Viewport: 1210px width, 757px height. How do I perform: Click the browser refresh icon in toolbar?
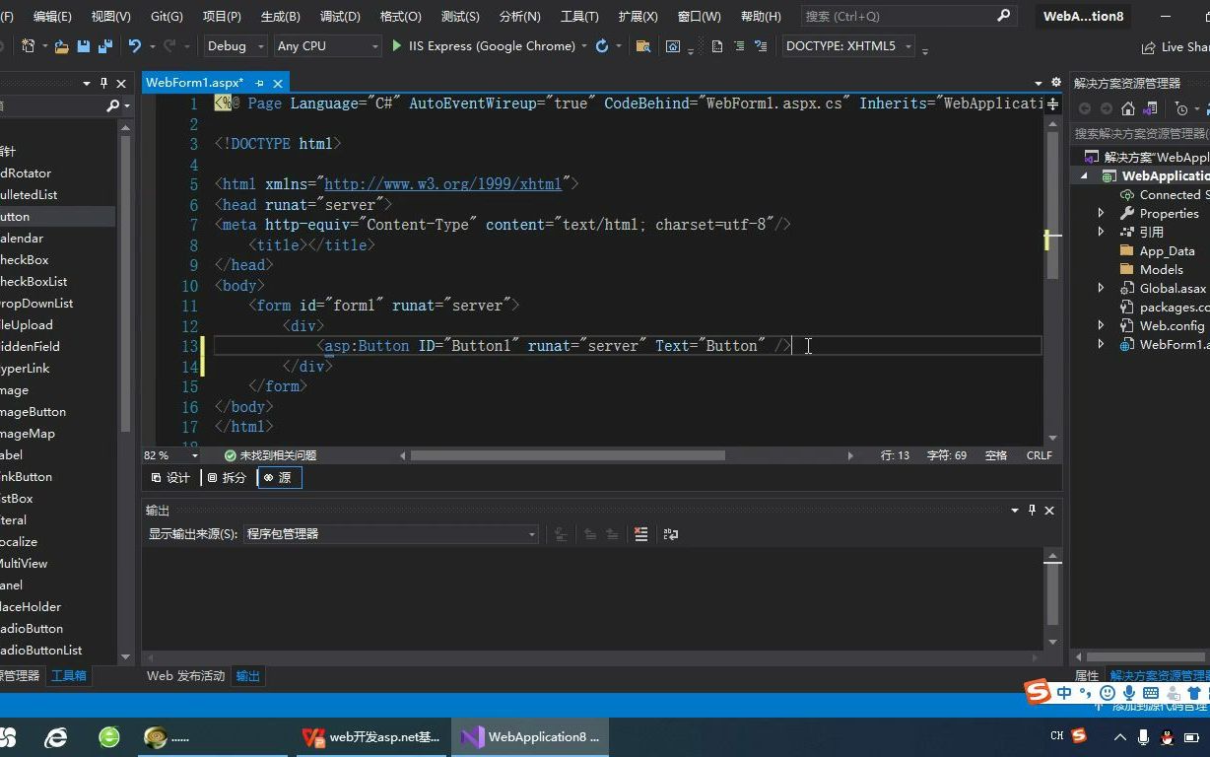[x=602, y=46]
